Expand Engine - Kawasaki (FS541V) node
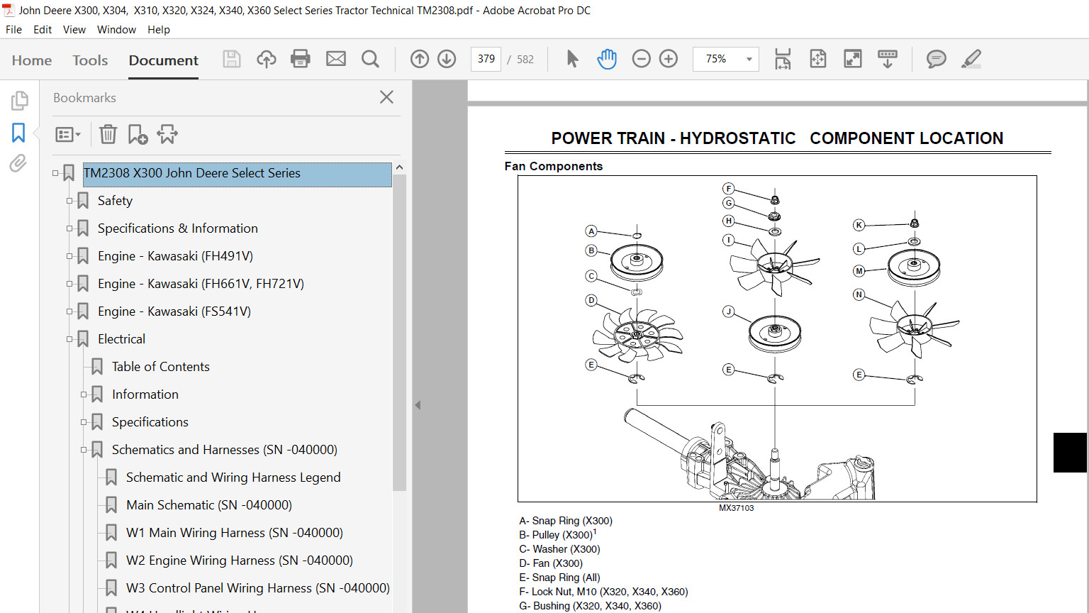Viewport: 1089px width, 613px height. (x=69, y=311)
